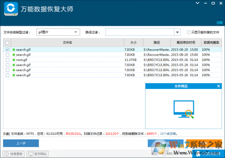This screenshot has height=158, width=225.
Task: Click the monitor magnifier preview icon
Action: click(x=184, y=109)
